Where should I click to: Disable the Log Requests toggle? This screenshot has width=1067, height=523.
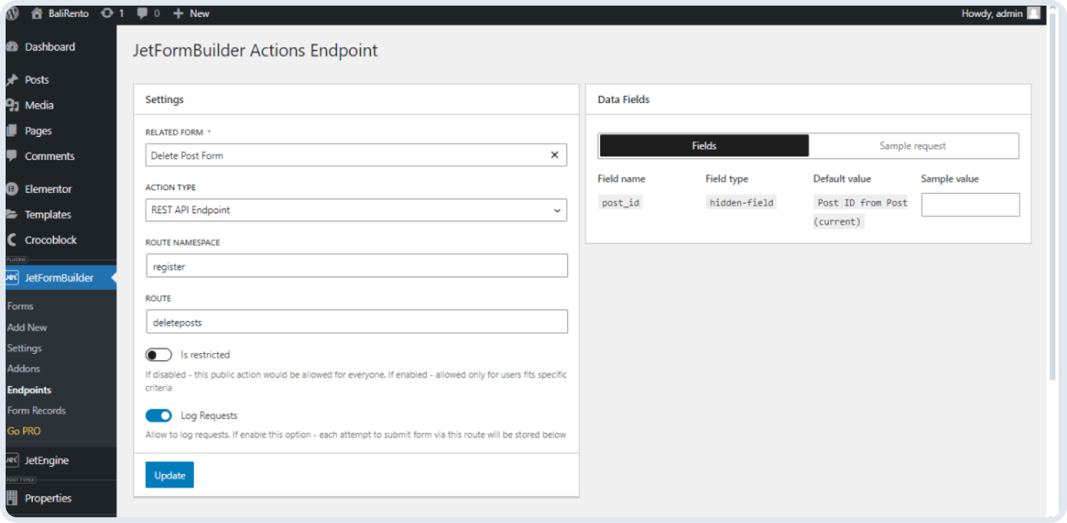coord(159,416)
